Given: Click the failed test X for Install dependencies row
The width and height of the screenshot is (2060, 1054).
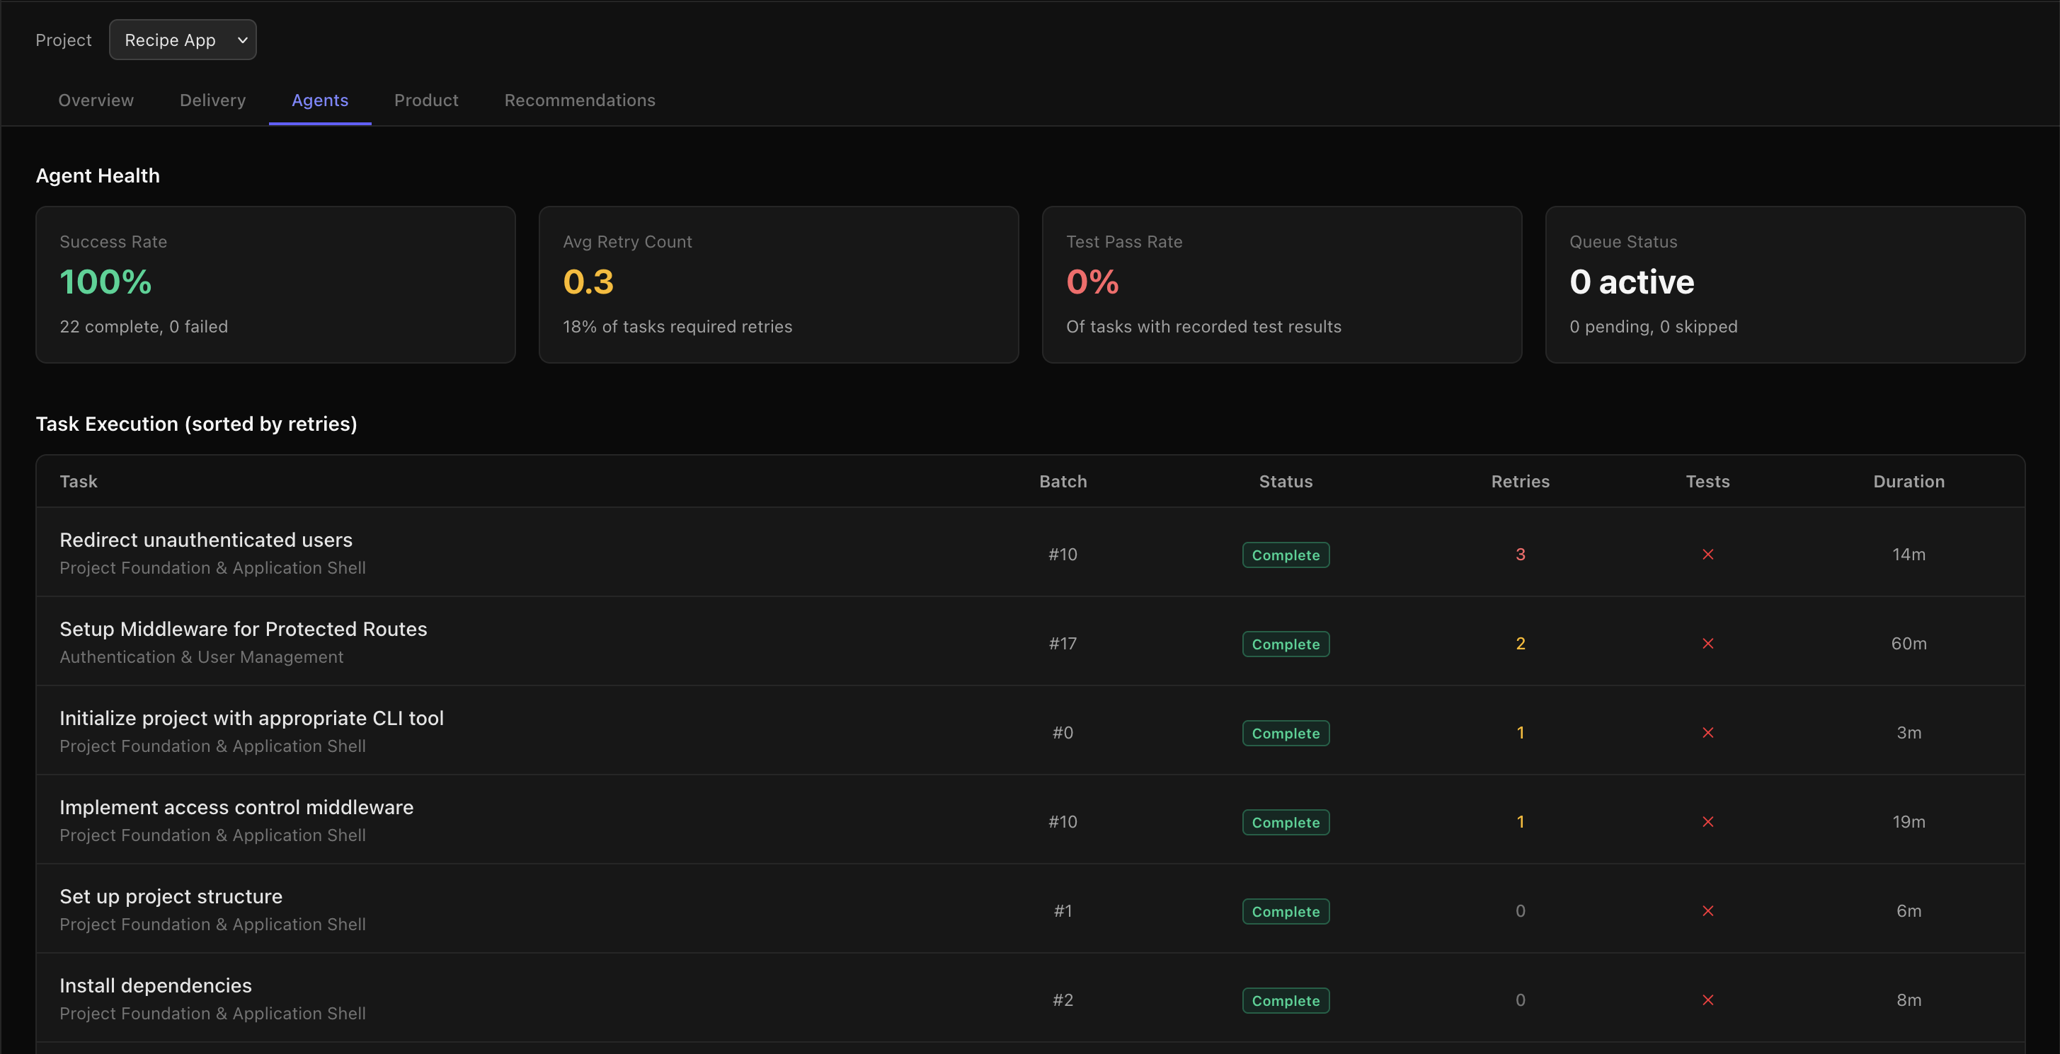Looking at the screenshot, I should coord(1707,1000).
